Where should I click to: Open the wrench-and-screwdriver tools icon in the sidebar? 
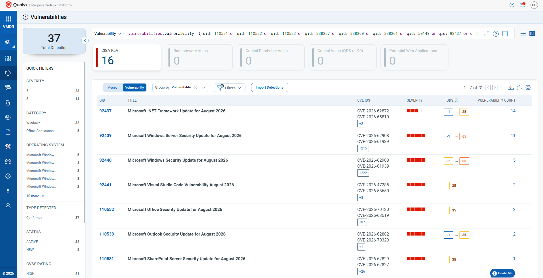point(8,147)
